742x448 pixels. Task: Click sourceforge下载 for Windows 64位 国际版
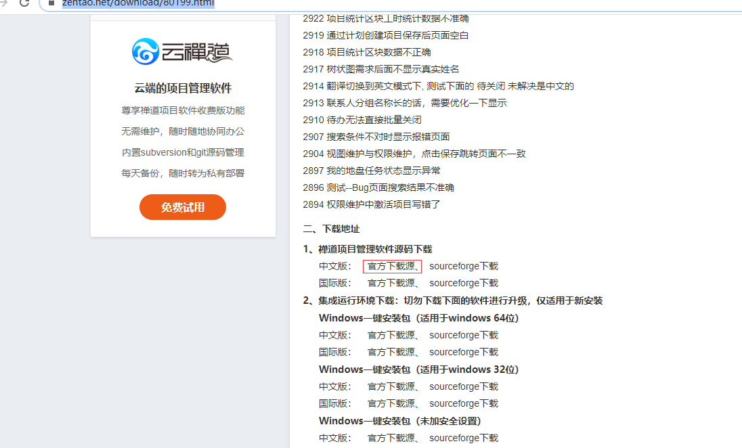[x=463, y=352]
